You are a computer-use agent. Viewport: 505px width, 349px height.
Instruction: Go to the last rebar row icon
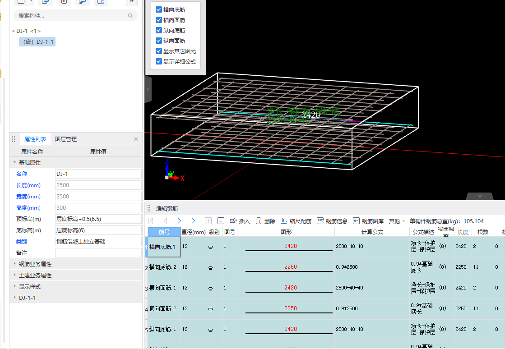(x=194, y=220)
